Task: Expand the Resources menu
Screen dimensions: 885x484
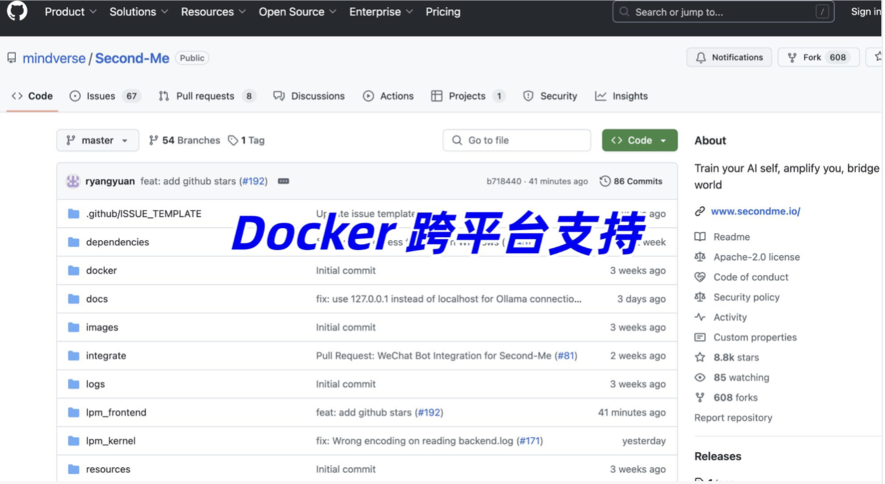Action: pos(213,12)
